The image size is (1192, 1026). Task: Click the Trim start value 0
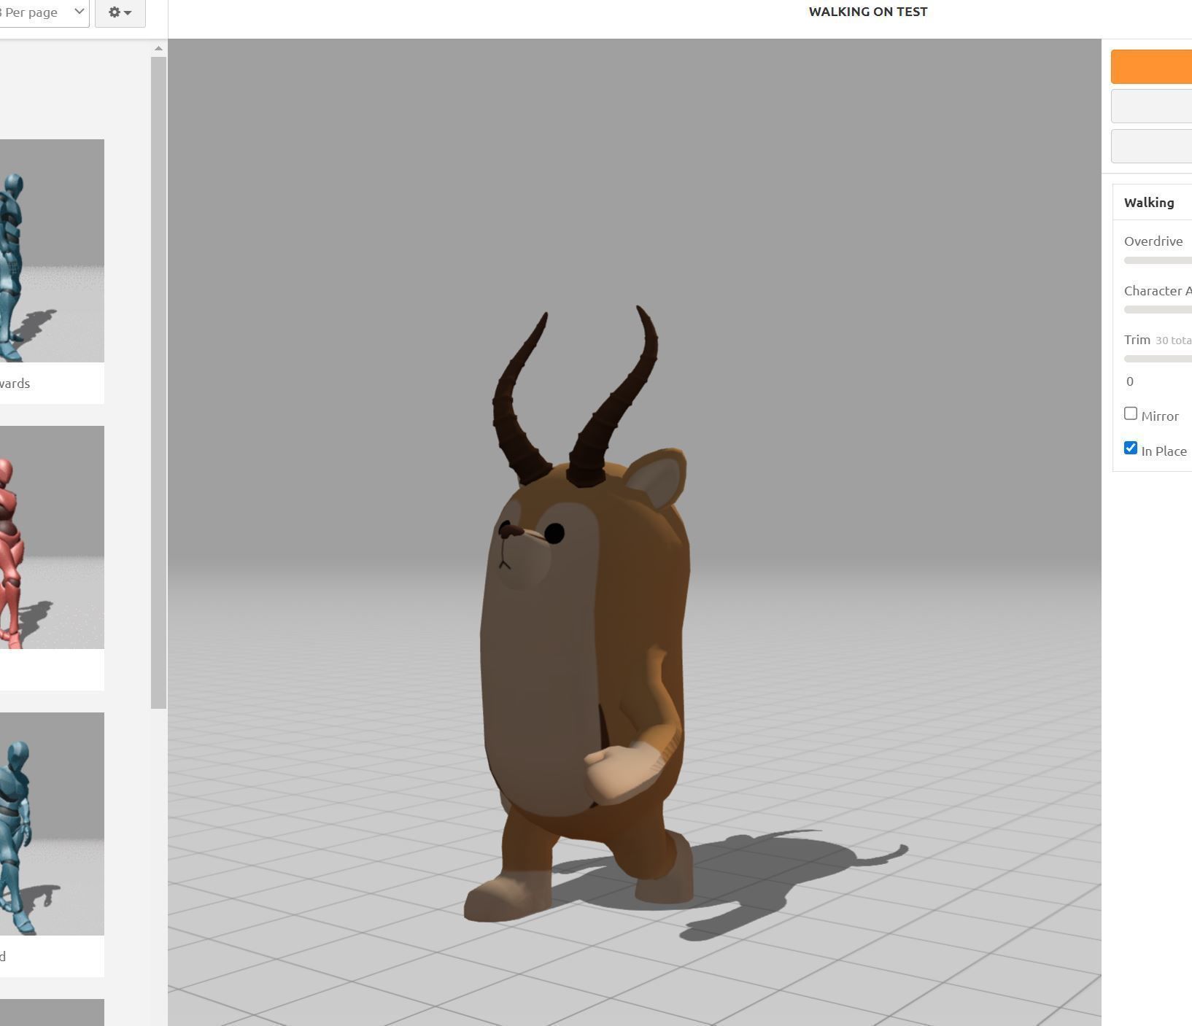coord(1130,381)
